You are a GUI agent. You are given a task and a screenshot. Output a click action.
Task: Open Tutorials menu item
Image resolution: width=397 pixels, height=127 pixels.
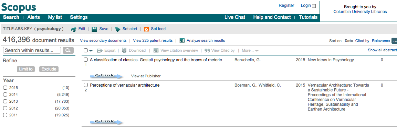pos(308,17)
